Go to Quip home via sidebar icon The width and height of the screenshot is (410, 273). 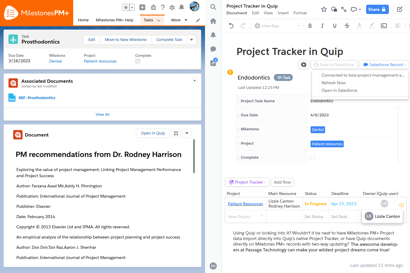click(x=213, y=21)
